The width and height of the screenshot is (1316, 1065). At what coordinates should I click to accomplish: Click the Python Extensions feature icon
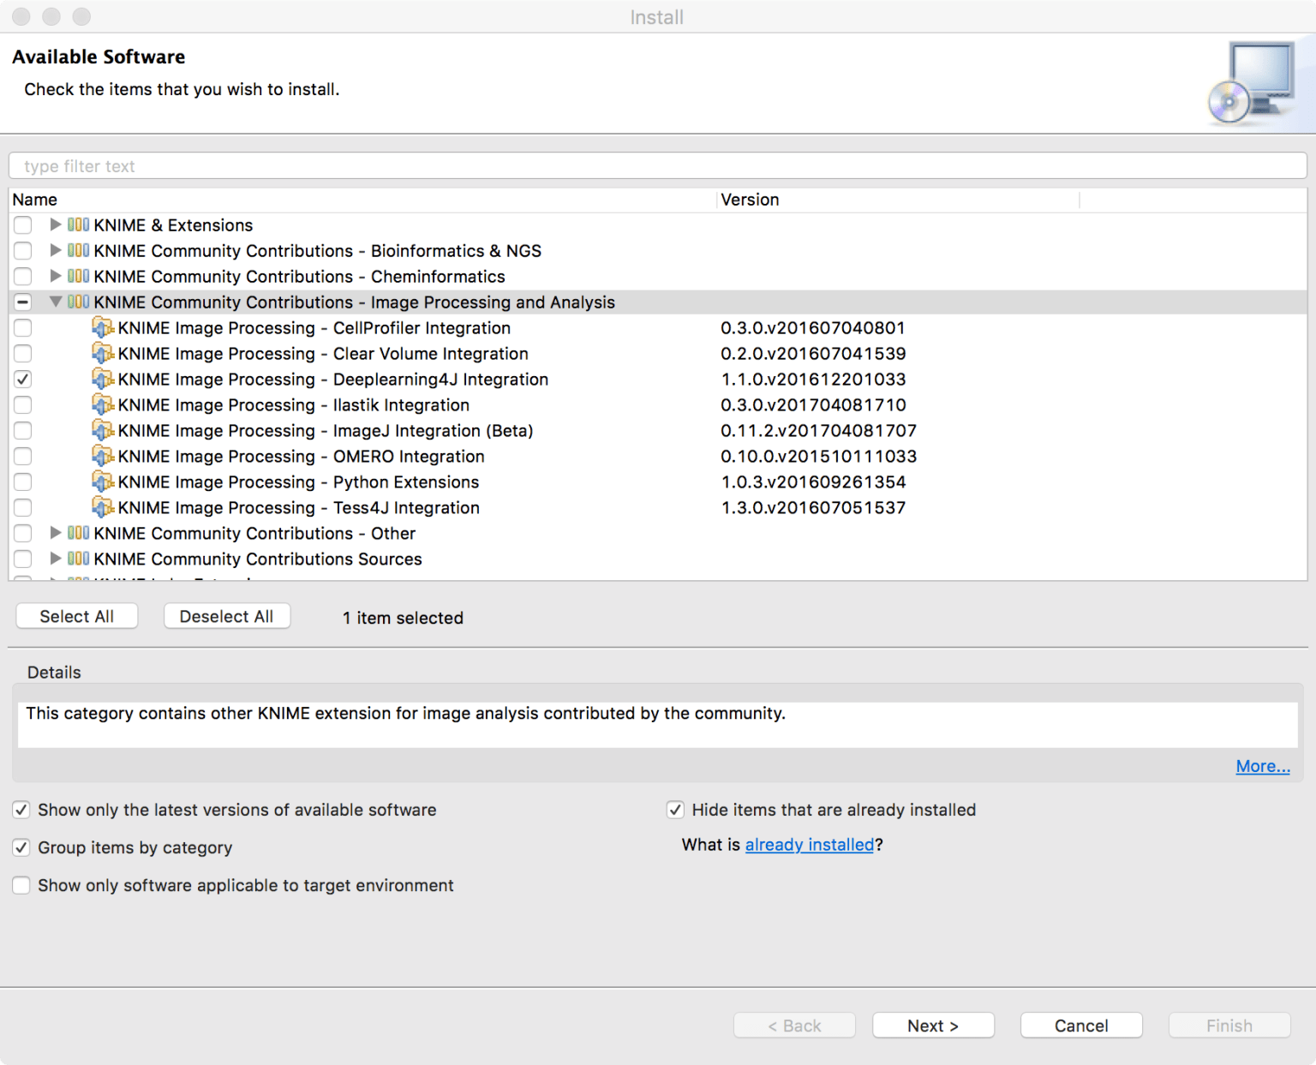coord(103,482)
